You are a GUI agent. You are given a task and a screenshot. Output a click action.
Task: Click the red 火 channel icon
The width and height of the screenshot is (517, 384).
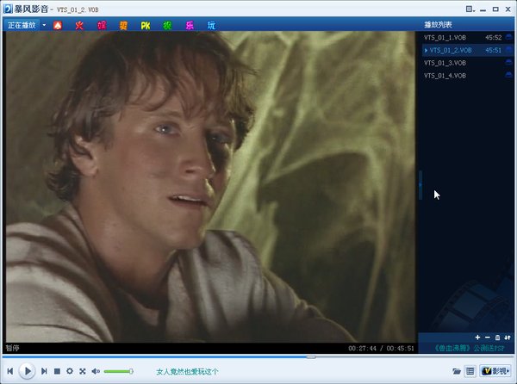(79, 25)
